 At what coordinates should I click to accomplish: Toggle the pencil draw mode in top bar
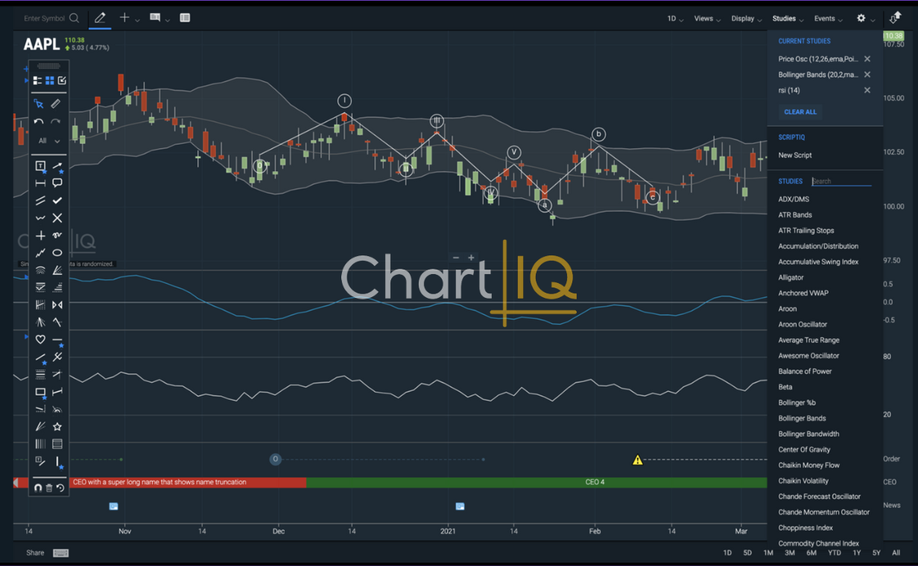pos(99,18)
